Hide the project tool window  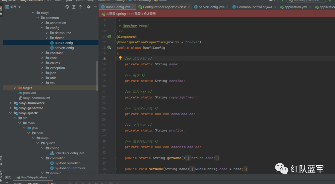(95, 7)
